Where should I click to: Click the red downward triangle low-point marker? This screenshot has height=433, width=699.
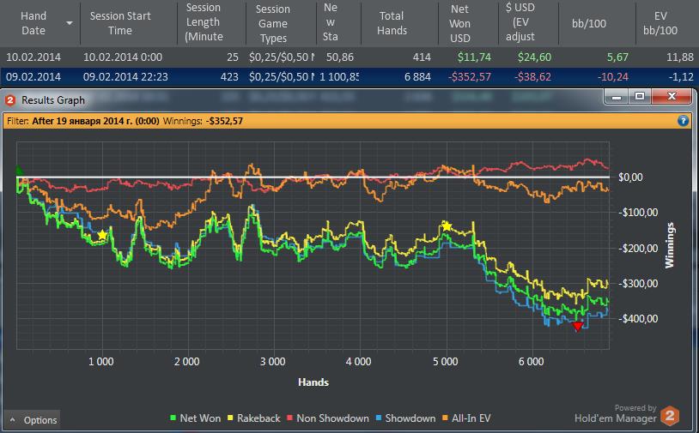[x=578, y=327]
